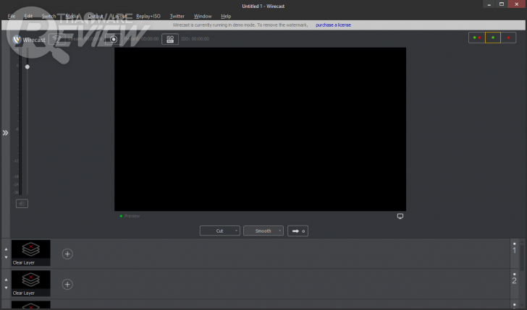The image size is (527, 310).
Task: Open the Switch menu
Action: (x=49, y=16)
